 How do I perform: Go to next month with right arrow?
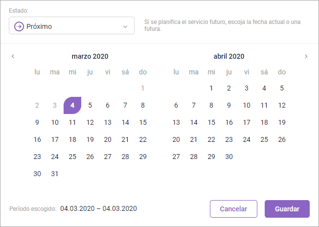[306, 56]
